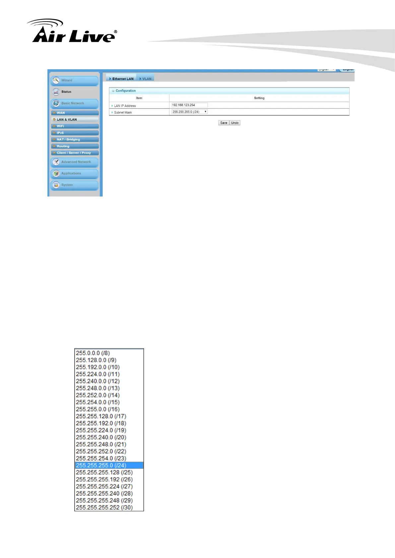Open the WAN menu item
The image size is (395, 558).
pyautogui.click(x=61, y=113)
